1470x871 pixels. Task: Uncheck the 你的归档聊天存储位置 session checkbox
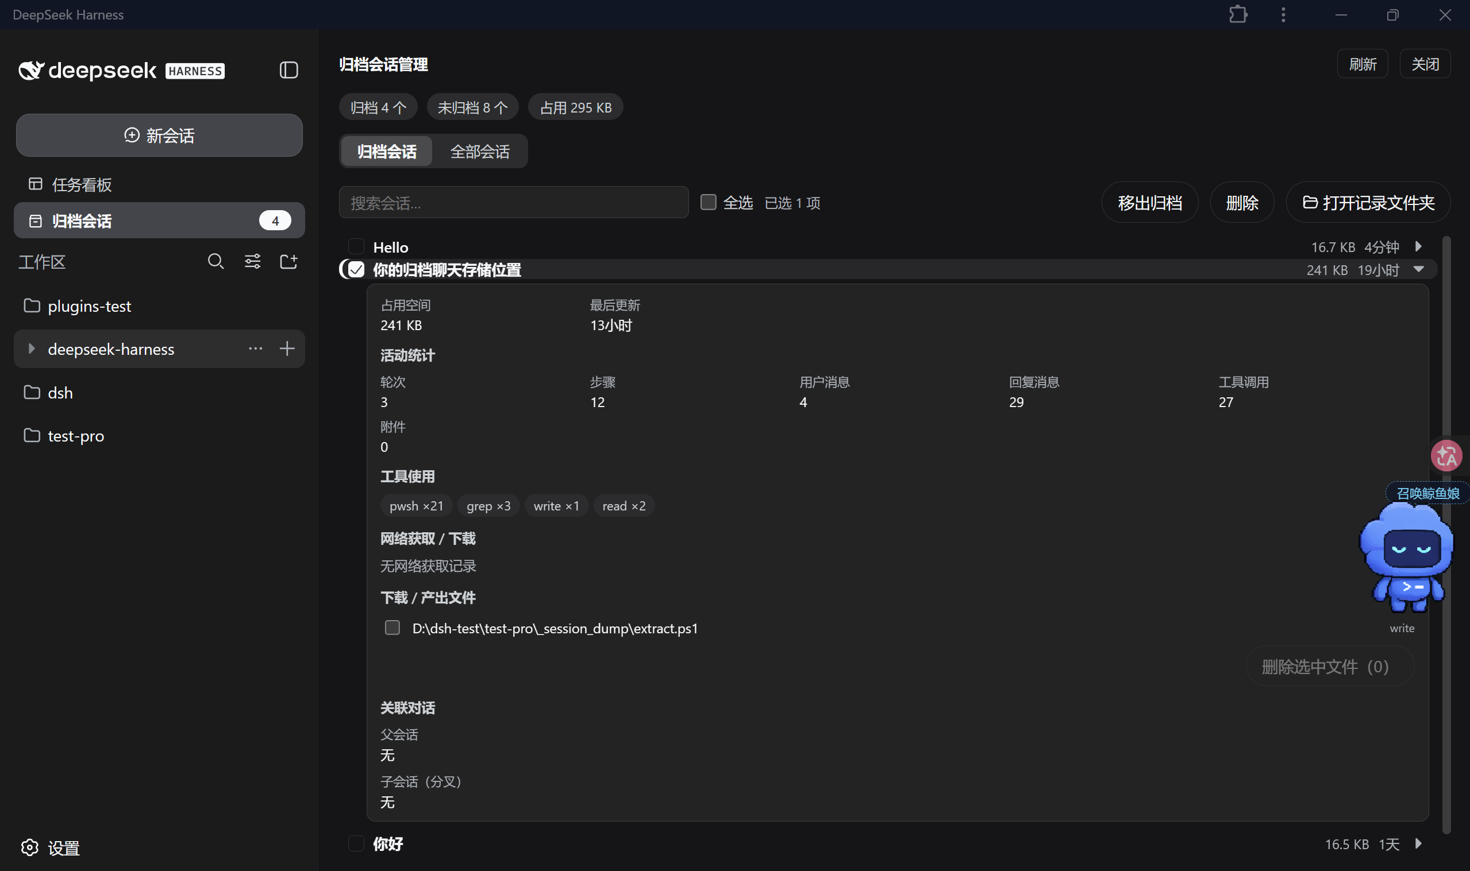pyautogui.click(x=356, y=269)
